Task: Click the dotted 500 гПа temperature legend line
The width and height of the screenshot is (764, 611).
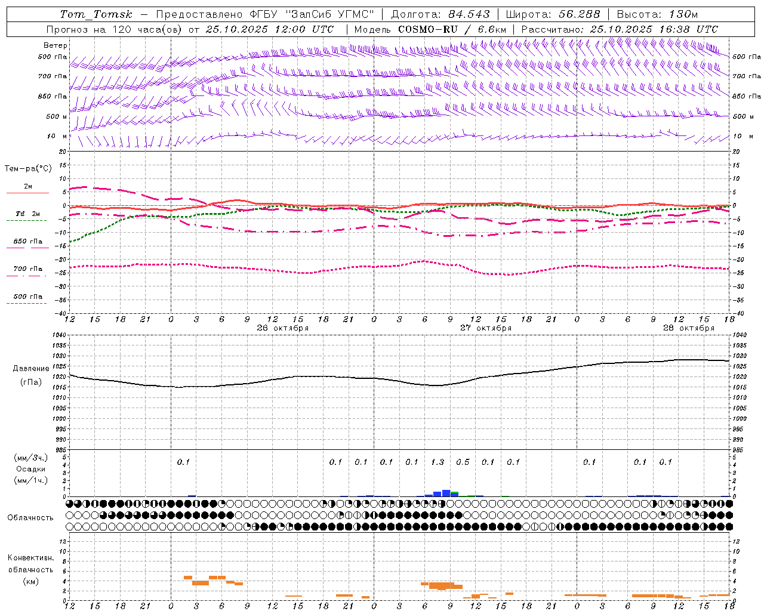Action: coord(26,304)
